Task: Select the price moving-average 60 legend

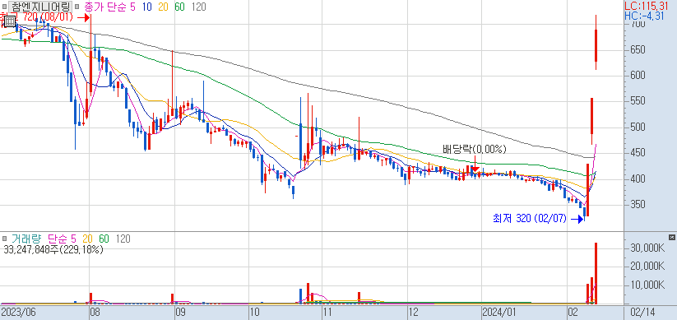Action: [179, 7]
